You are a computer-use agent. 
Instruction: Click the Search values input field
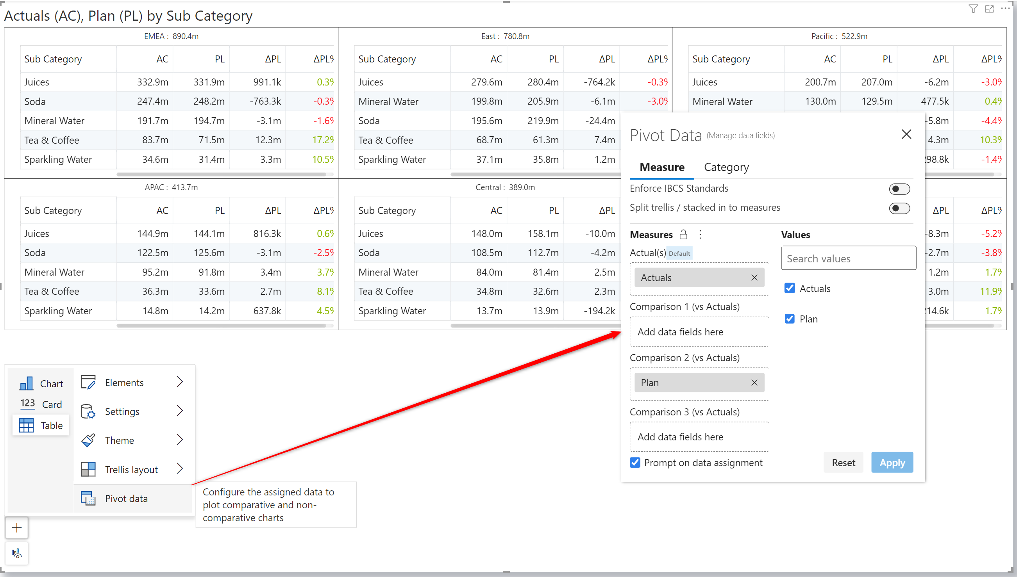848,258
